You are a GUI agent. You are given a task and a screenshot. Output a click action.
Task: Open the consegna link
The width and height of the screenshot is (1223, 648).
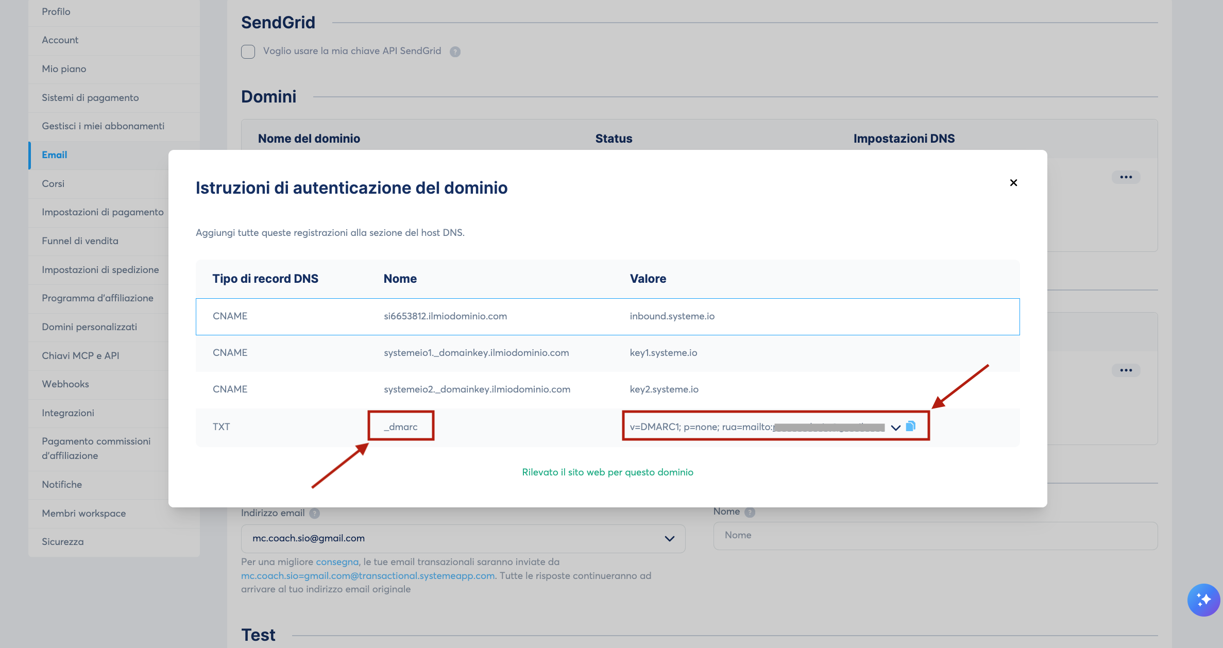337,562
